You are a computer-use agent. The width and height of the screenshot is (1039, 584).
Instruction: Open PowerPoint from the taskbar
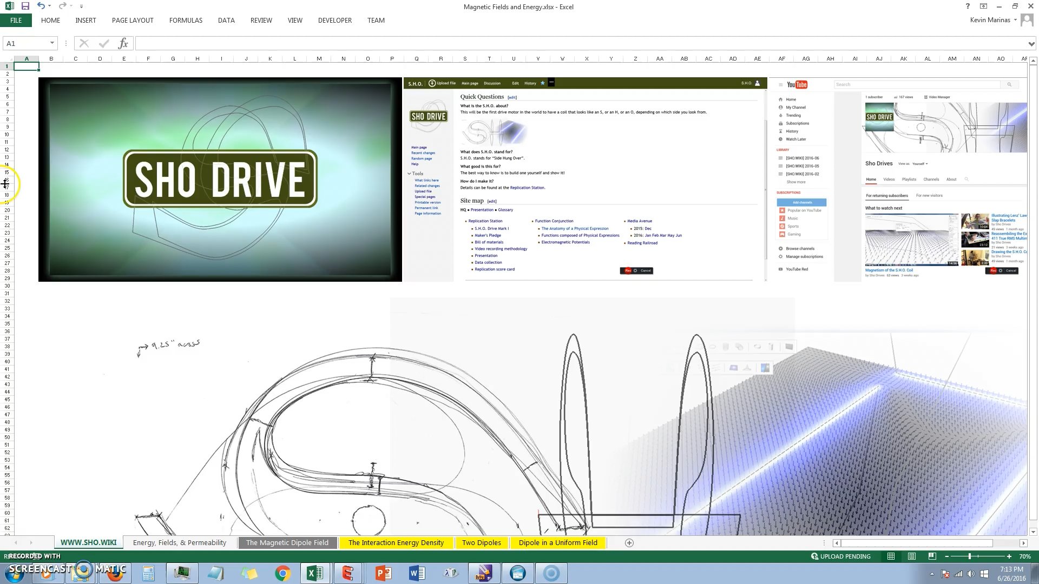click(x=383, y=573)
